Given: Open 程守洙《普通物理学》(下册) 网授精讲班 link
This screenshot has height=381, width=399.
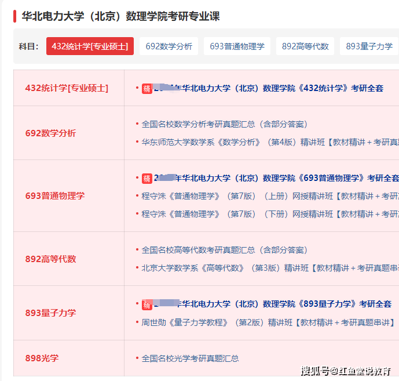Looking at the screenshot, I should (x=270, y=214).
